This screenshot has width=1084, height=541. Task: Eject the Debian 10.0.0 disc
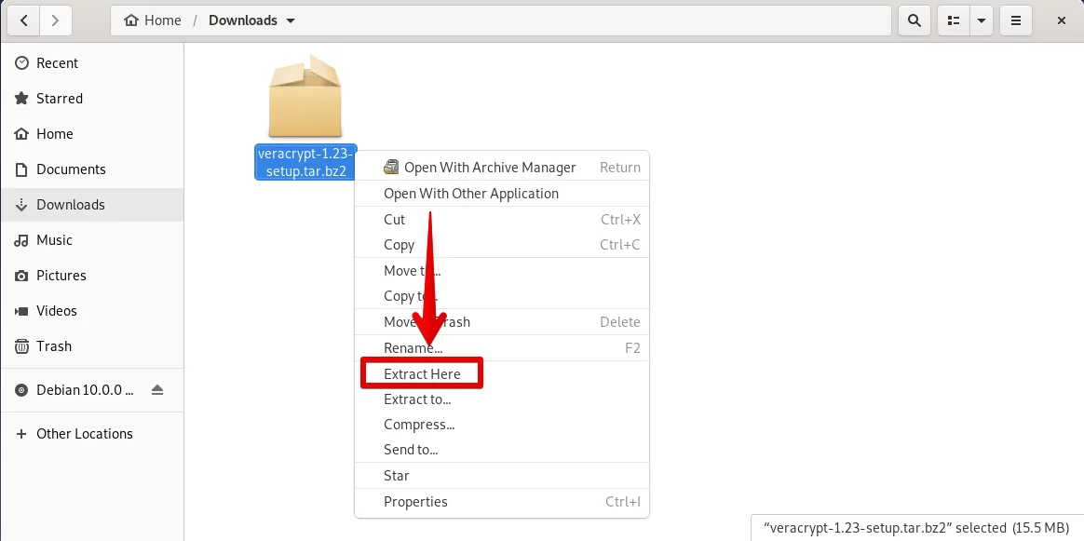(157, 389)
